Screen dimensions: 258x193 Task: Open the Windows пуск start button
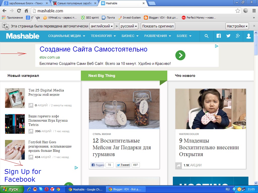pos(12,189)
